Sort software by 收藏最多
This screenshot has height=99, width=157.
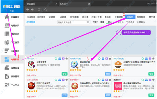click(141, 22)
